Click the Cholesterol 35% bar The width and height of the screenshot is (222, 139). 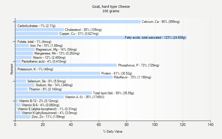39,30
